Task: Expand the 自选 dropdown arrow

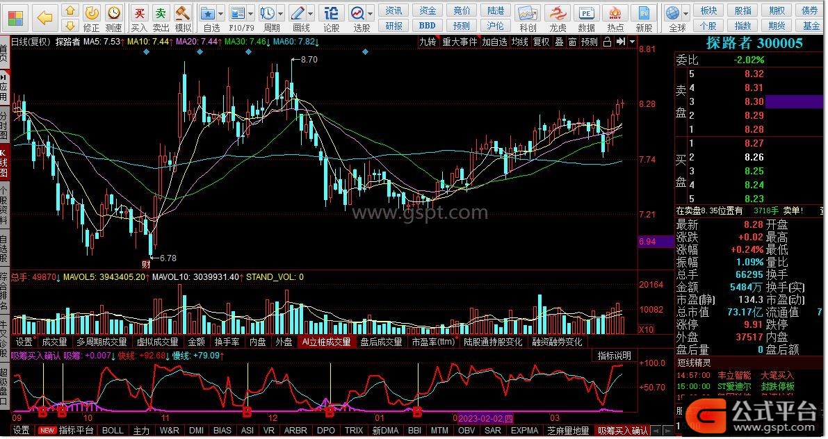Action: pos(221,13)
